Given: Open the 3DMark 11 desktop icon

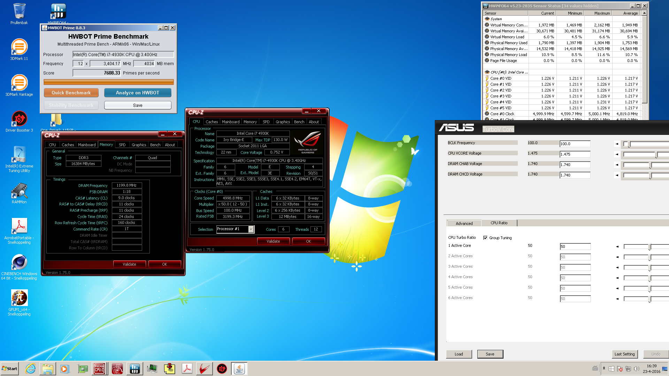Looking at the screenshot, I should [19, 49].
